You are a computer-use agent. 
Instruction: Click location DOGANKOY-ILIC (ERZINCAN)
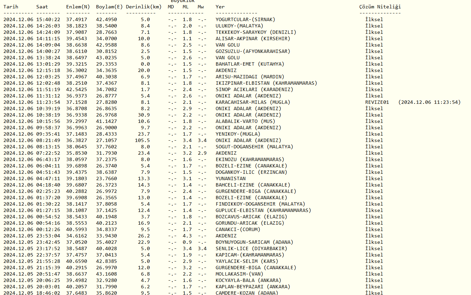coord(251,172)
